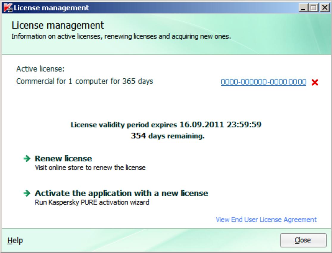
Task: Click 'Commercial for 1 computer for 365 days'
Action: pos(85,81)
